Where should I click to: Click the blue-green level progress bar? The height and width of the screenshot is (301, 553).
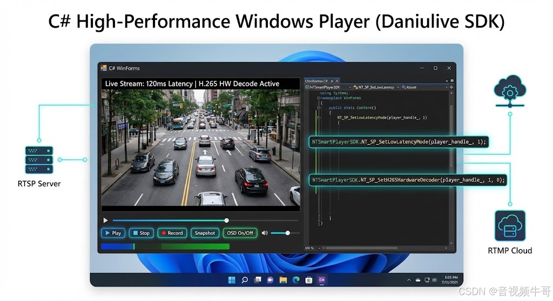(165, 247)
